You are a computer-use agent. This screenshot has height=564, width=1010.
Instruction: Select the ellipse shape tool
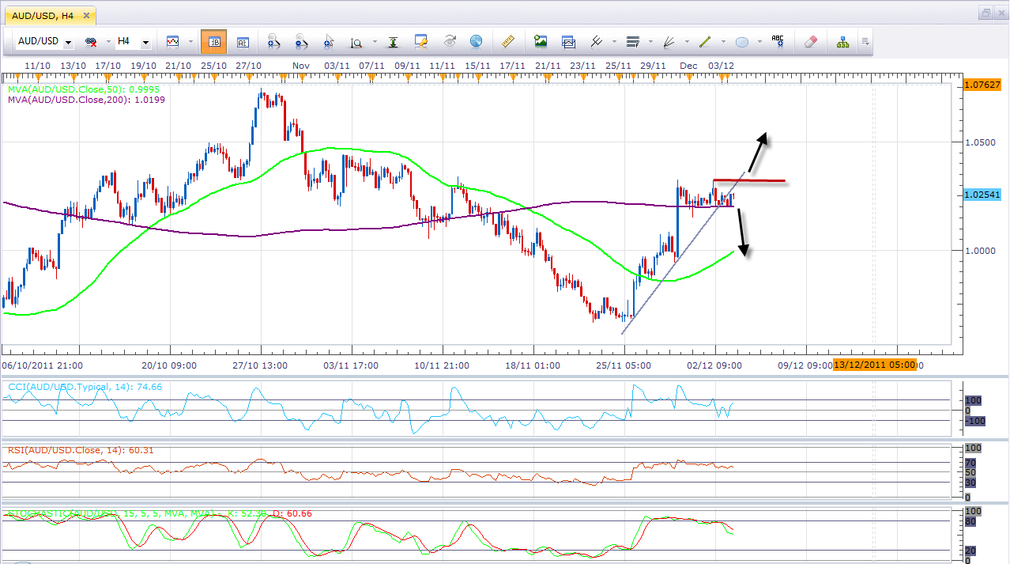coord(742,42)
